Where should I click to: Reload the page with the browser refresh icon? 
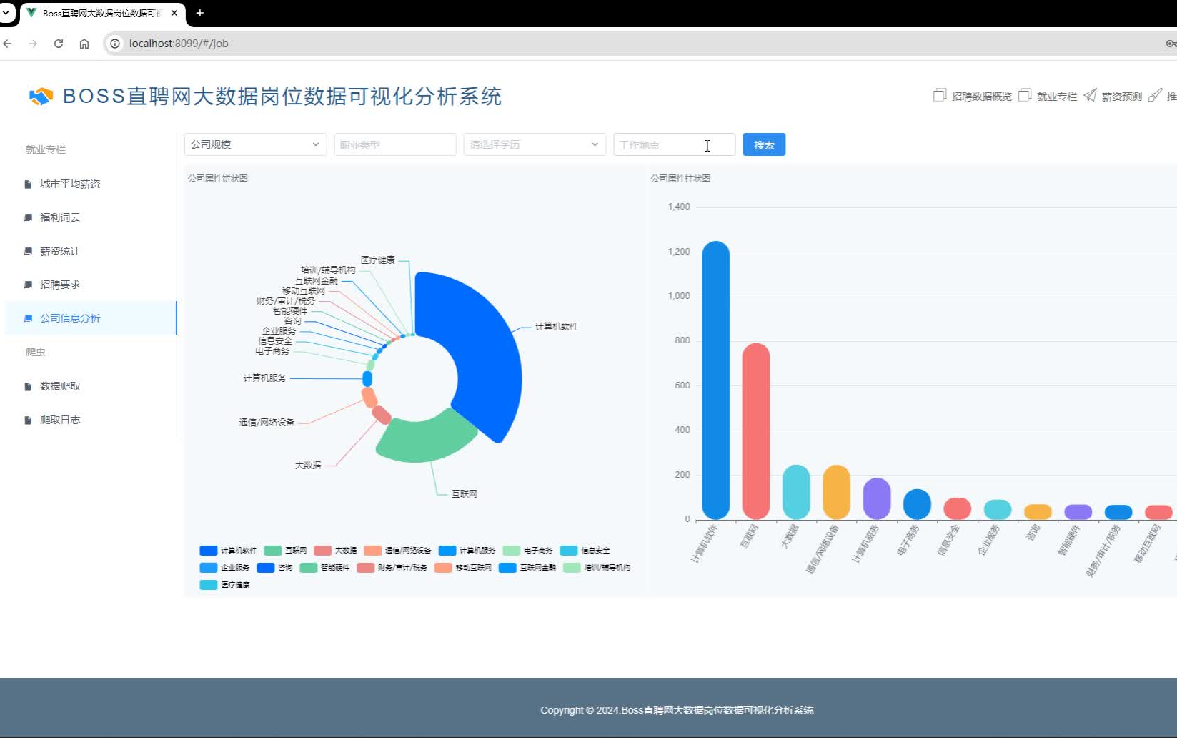click(x=59, y=44)
